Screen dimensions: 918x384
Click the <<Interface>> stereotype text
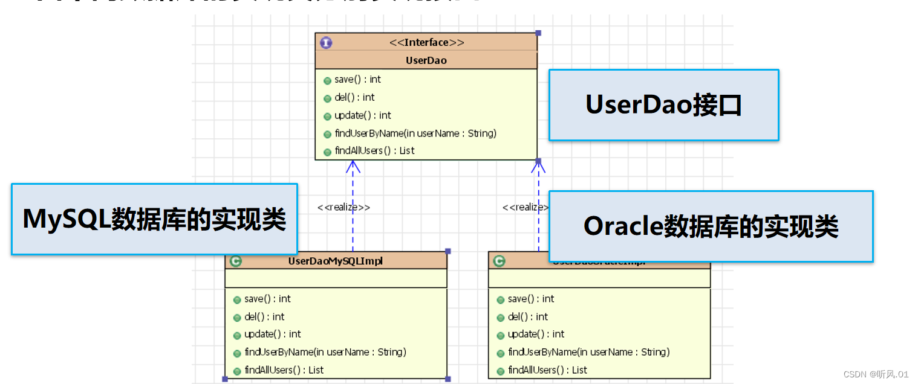pyautogui.click(x=427, y=42)
